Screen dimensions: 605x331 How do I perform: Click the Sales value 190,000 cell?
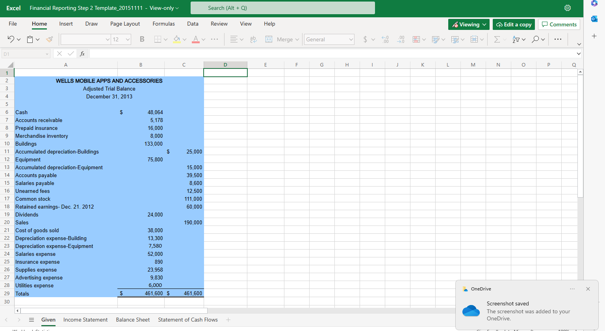click(x=184, y=222)
